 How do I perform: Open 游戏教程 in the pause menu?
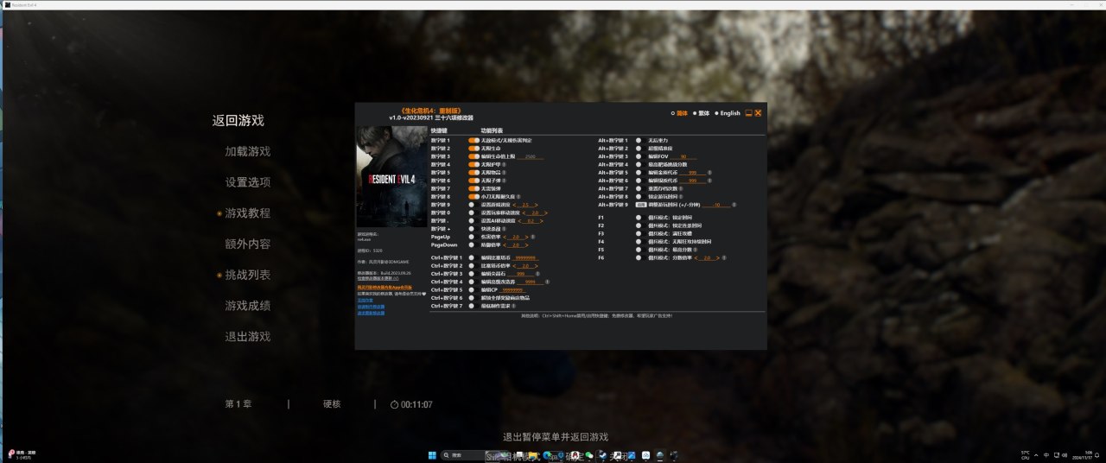pos(248,212)
